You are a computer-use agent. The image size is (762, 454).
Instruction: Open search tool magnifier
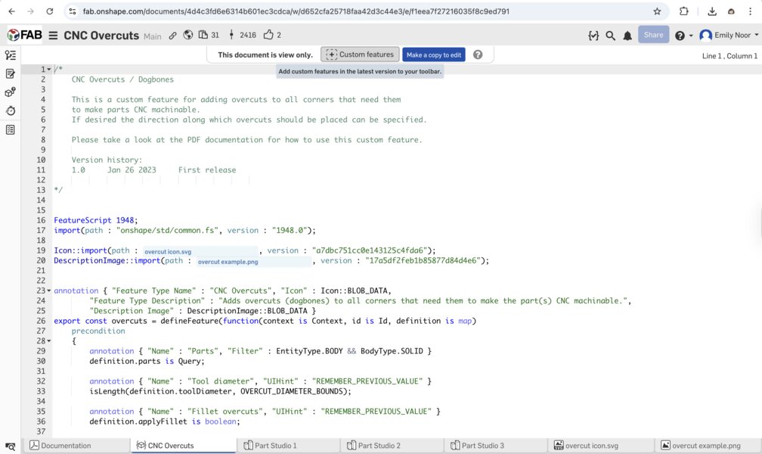point(610,36)
